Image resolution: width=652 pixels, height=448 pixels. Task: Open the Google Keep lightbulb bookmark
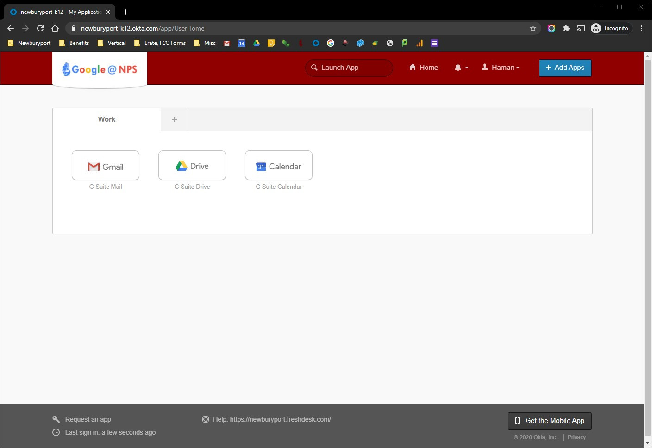coord(271,43)
